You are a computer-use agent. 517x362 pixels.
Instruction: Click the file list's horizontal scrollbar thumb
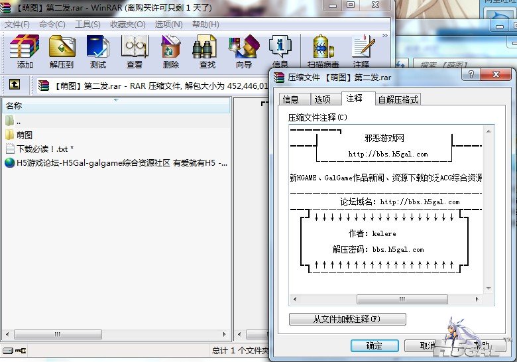58,334
